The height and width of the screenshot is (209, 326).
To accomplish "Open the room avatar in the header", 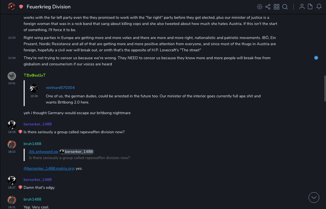I will pyautogui.click(x=12, y=7).
